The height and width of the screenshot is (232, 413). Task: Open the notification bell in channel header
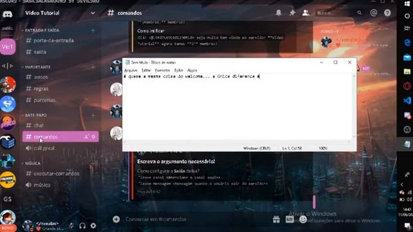pos(278,13)
